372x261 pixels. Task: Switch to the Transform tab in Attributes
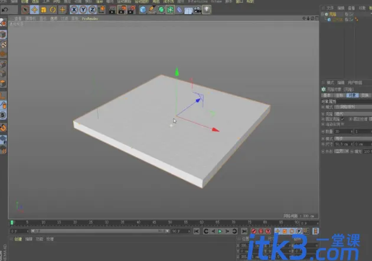pos(365,96)
